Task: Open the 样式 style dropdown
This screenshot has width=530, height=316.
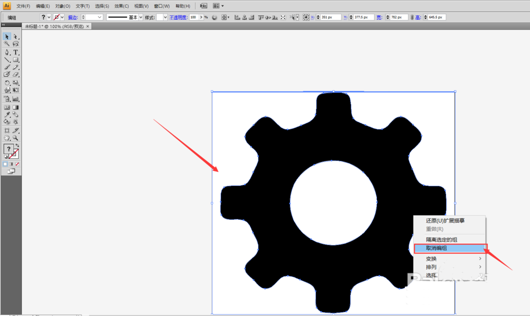Action: coord(165,17)
